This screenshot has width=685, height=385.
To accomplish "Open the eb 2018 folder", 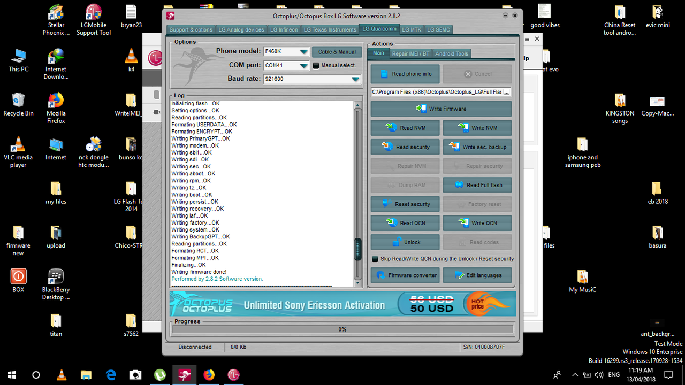I will [658, 192].
